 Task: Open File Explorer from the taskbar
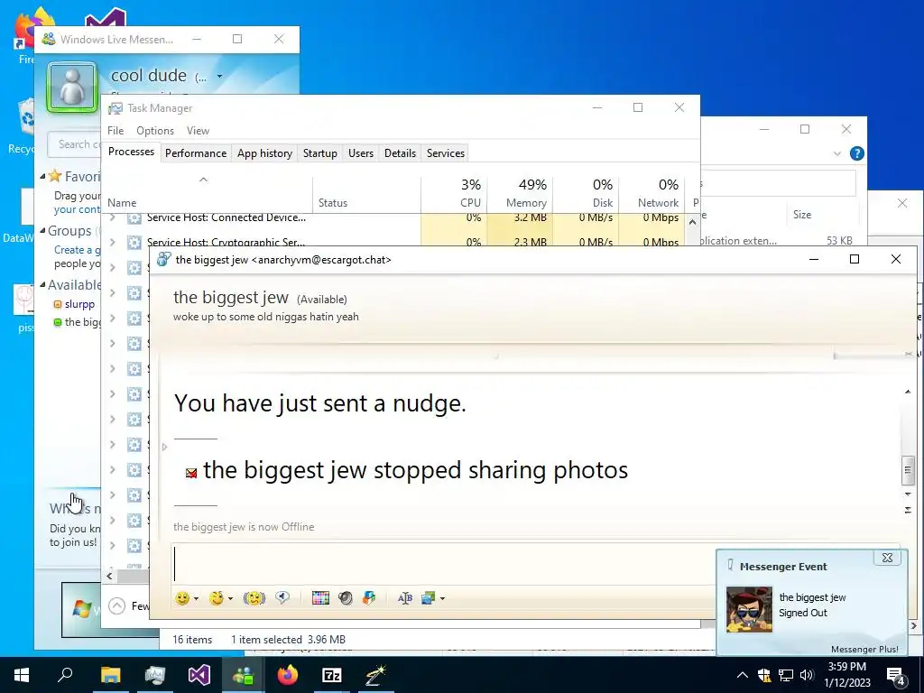110,675
